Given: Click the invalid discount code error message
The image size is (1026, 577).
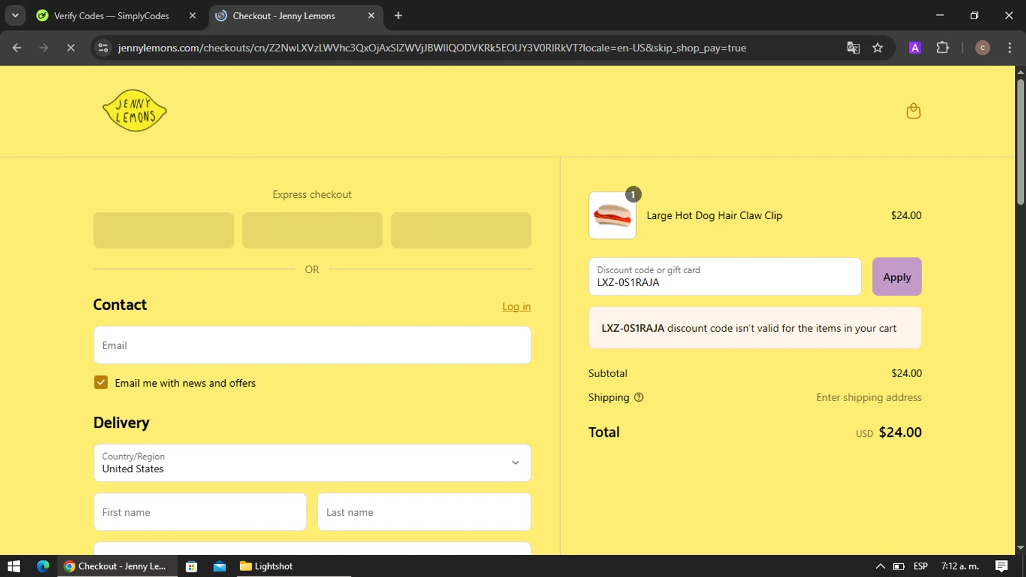Looking at the screenshot, I should pyautogui.click(x=755, y=328).
